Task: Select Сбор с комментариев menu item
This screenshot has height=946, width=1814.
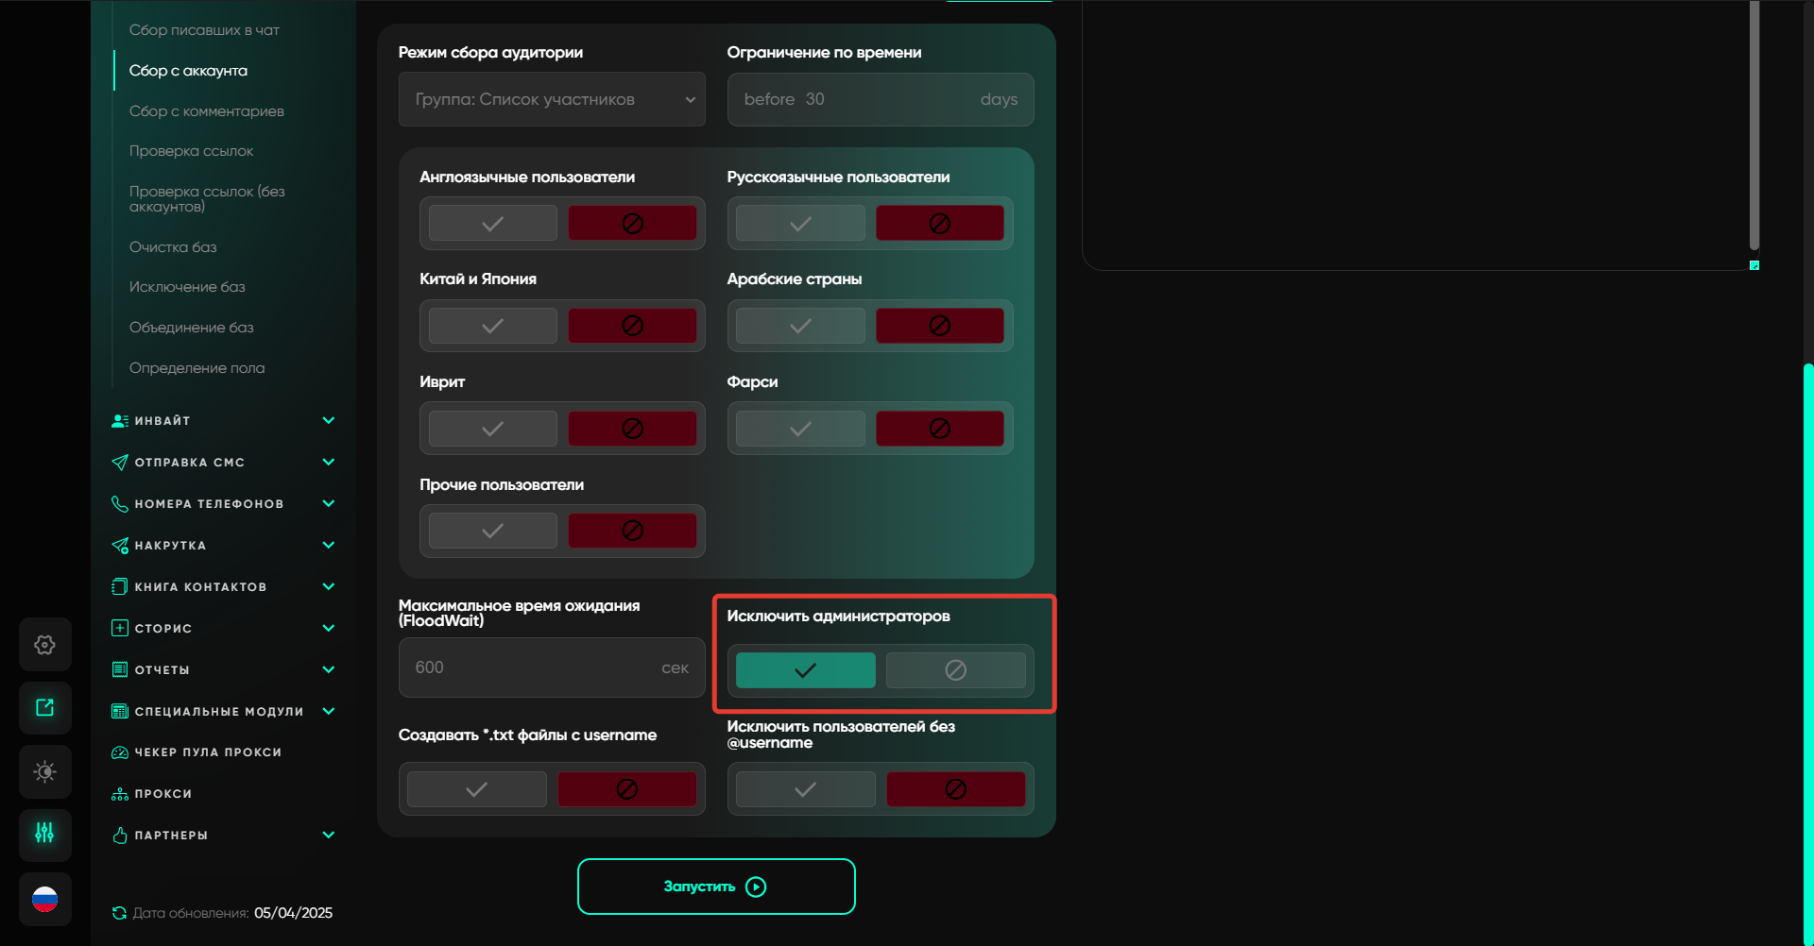Action: 206,111
